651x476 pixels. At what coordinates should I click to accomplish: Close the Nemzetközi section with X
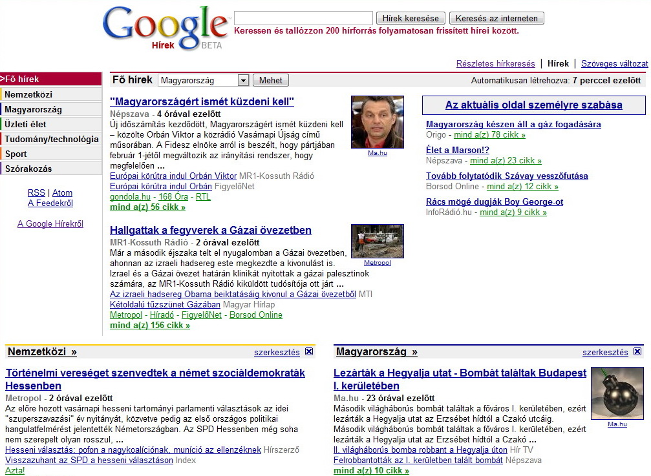pos(309,351)
